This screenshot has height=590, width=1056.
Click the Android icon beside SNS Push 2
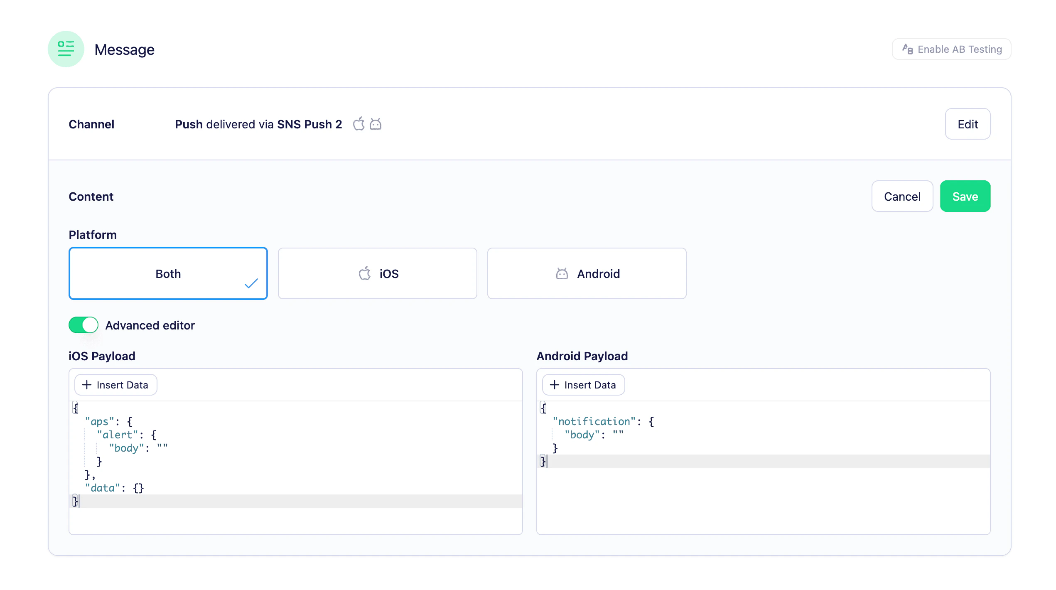[376, 124]
